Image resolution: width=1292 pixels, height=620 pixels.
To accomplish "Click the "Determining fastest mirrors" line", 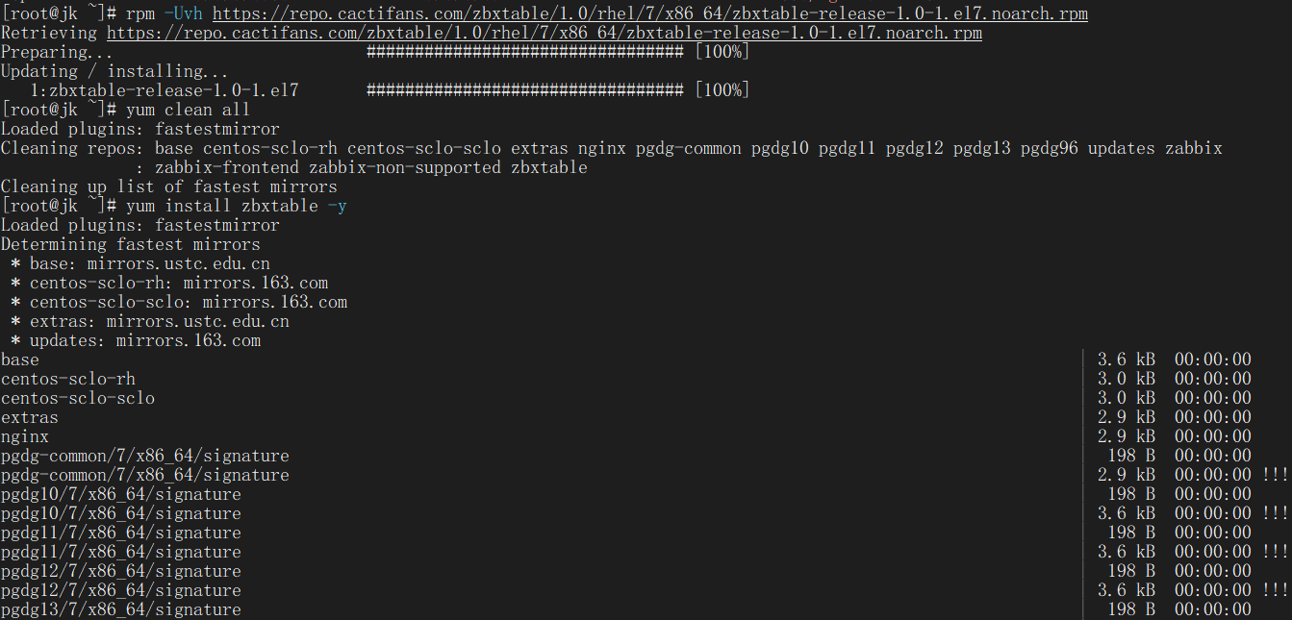I will [x=130, y=244].
